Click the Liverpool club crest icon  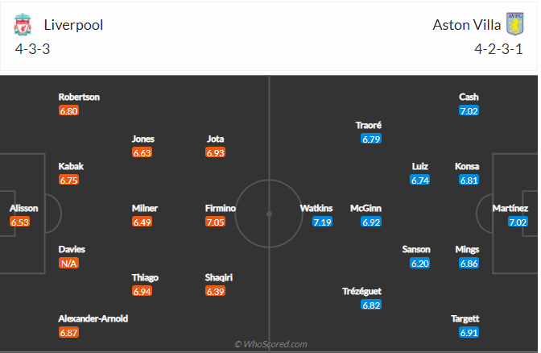[x=23, y=24]
